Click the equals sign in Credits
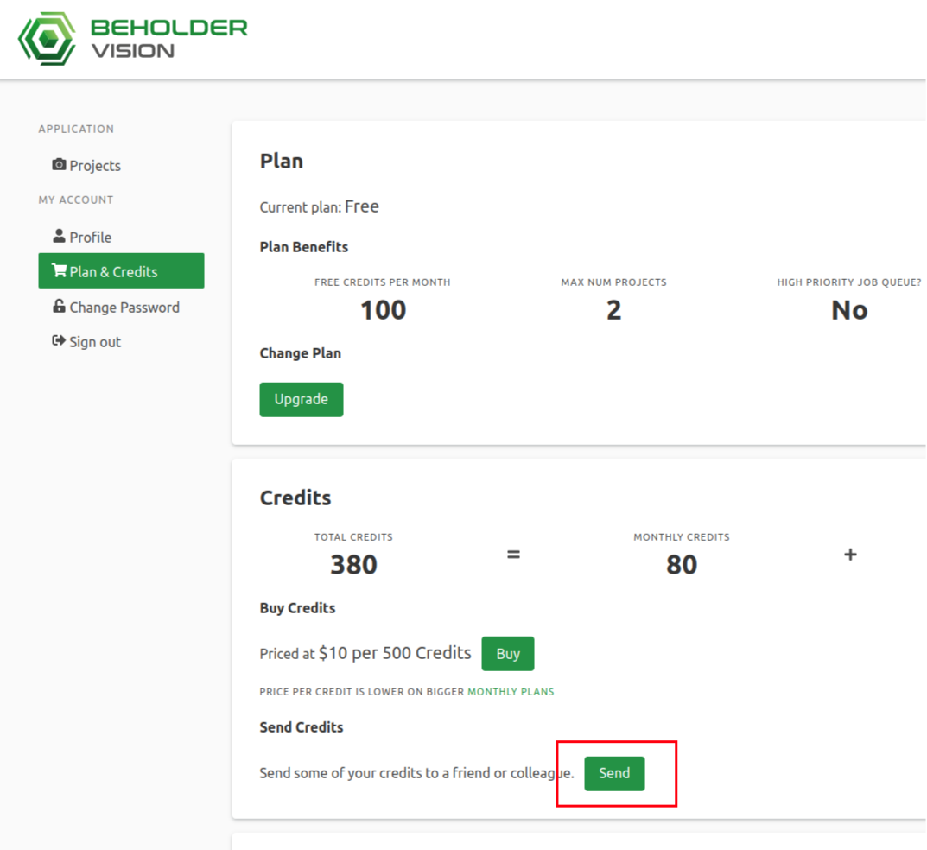 [513, 555]
